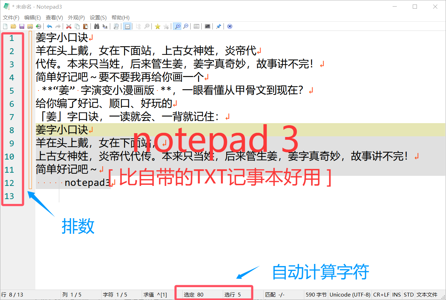Pin window on top using pushpin icon
Image resolution: width=446 pixels, height=300 pixels.
pyautogui.click(x=218, y=26)
